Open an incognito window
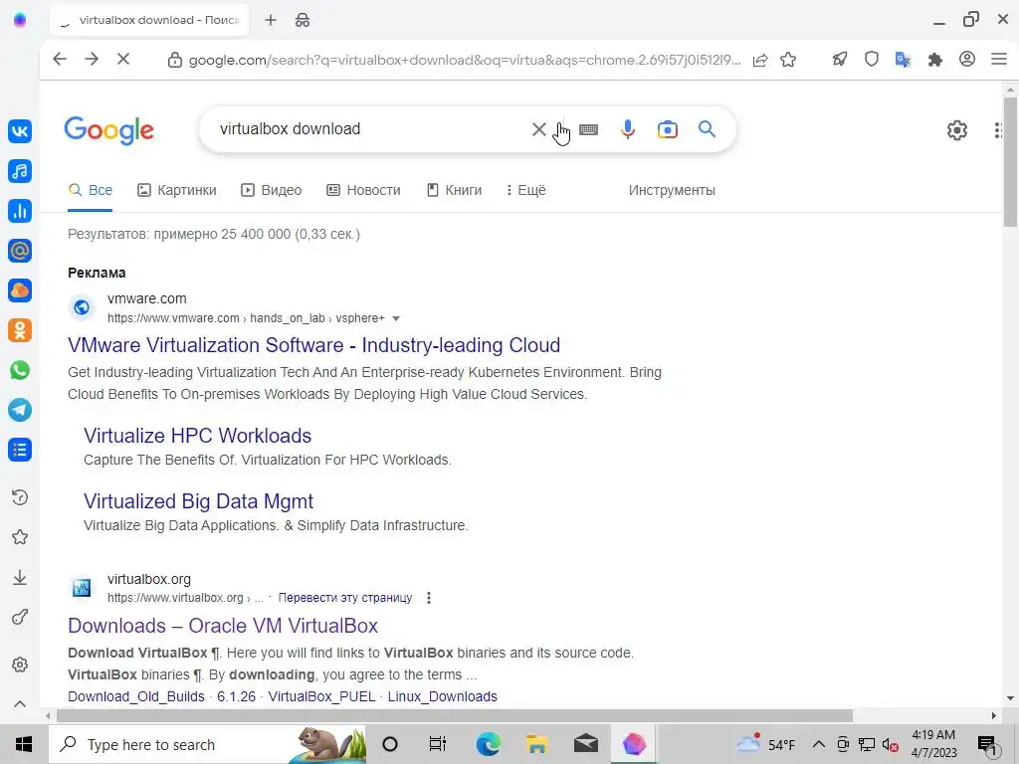The image size is (1019, 764). pos(303,20)
